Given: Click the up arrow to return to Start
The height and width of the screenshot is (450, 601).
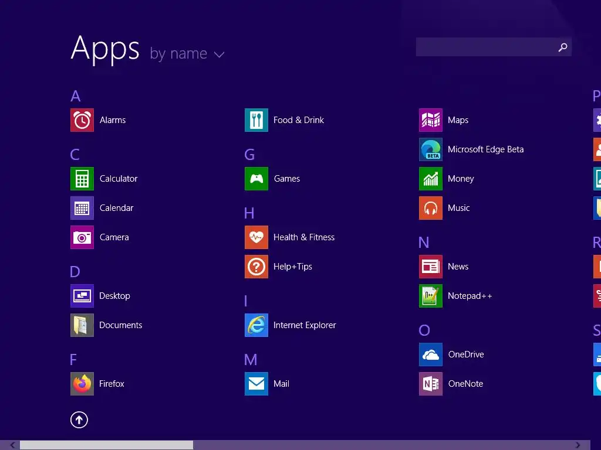Looking at the screenshot, I should coord(79,420).
